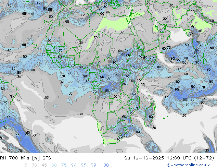The image size is (217, 168).
Task: Click the 'RH 700 hPa [%] GFS' title
Action: pyautogui.click(x=25, y=158)
